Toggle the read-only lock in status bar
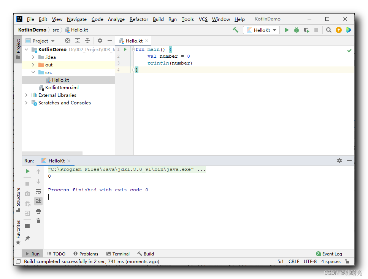Image resolution: width=368 pixels, height=279 pixels. [x=347, y=262]
